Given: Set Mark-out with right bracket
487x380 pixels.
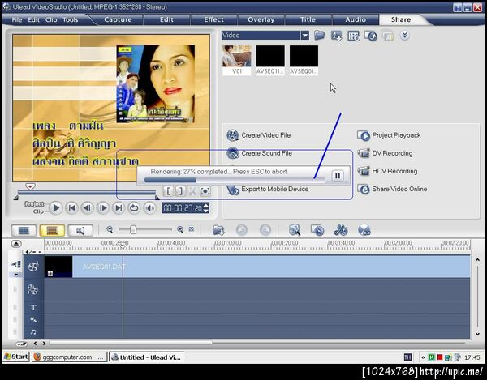Looking at the screenshot, I should click(180, 191).
